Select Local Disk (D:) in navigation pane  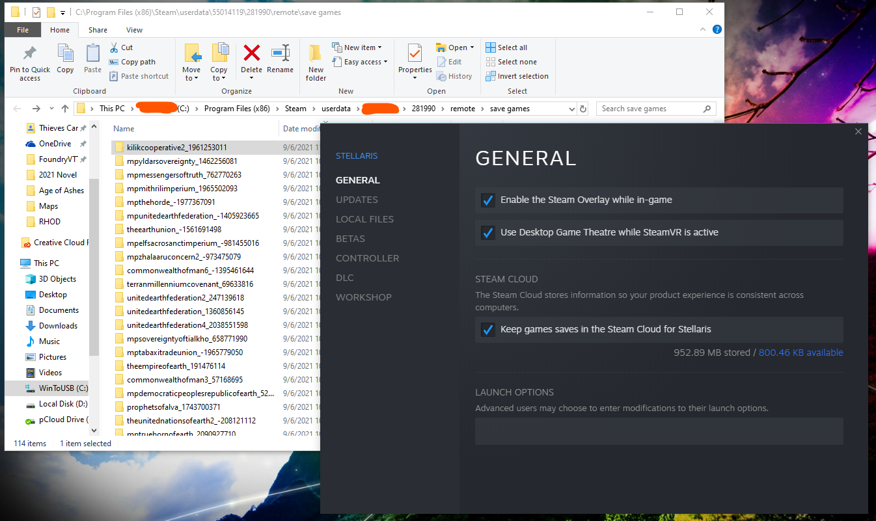[56, 404]
